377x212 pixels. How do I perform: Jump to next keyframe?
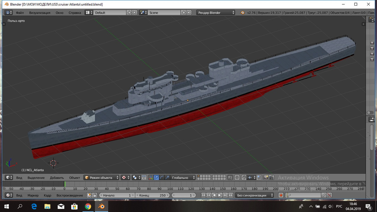tap(225, 195)
